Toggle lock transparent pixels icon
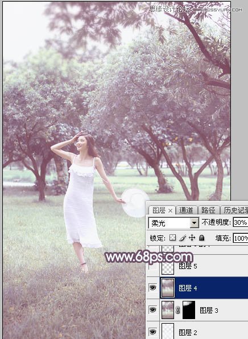 click(x=172, y=238)
